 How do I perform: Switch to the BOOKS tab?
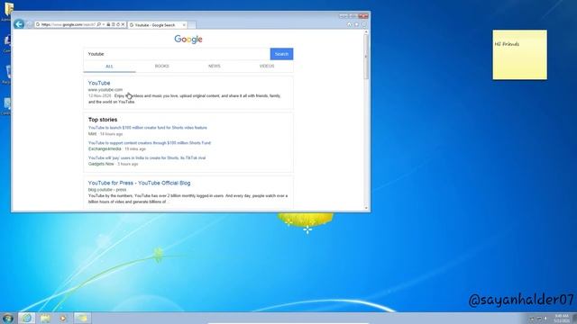(x=162, y=66)
